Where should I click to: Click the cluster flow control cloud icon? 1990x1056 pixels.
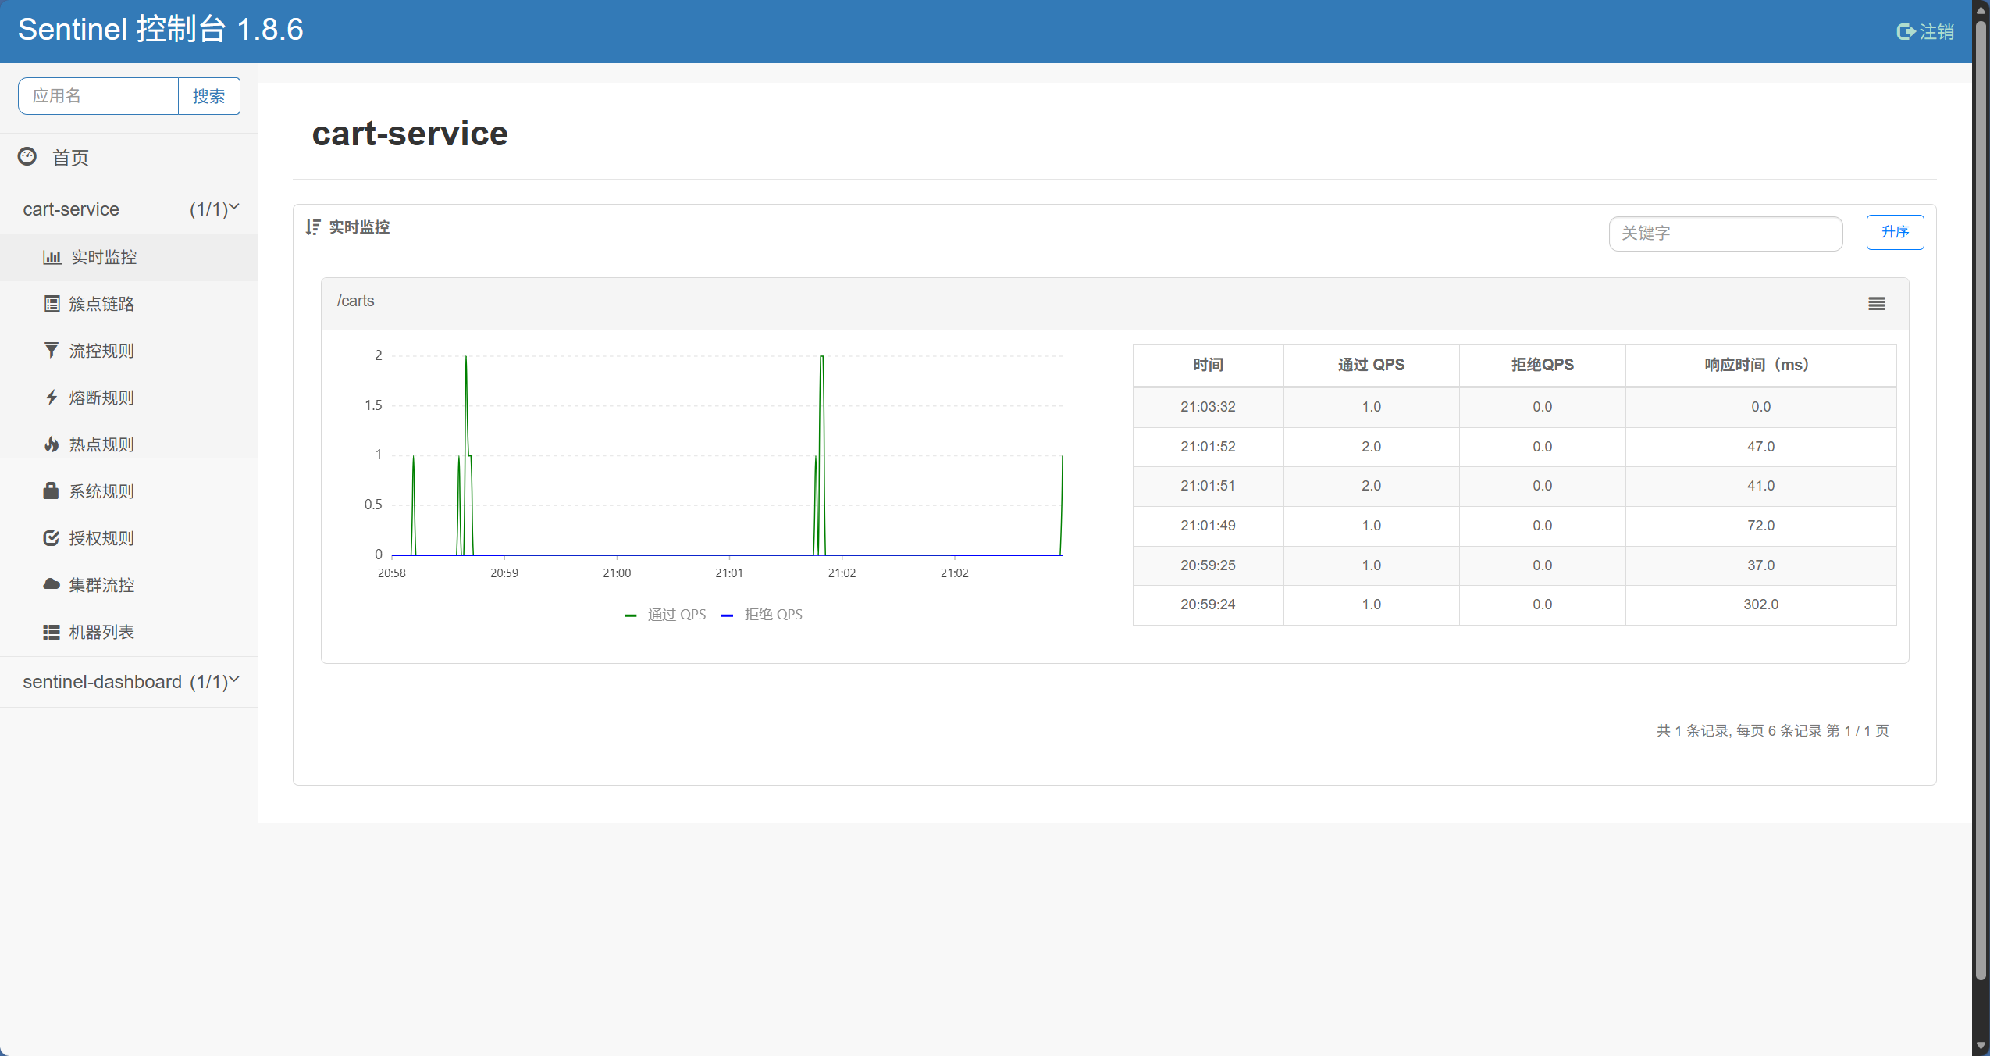tap(52, 585)
